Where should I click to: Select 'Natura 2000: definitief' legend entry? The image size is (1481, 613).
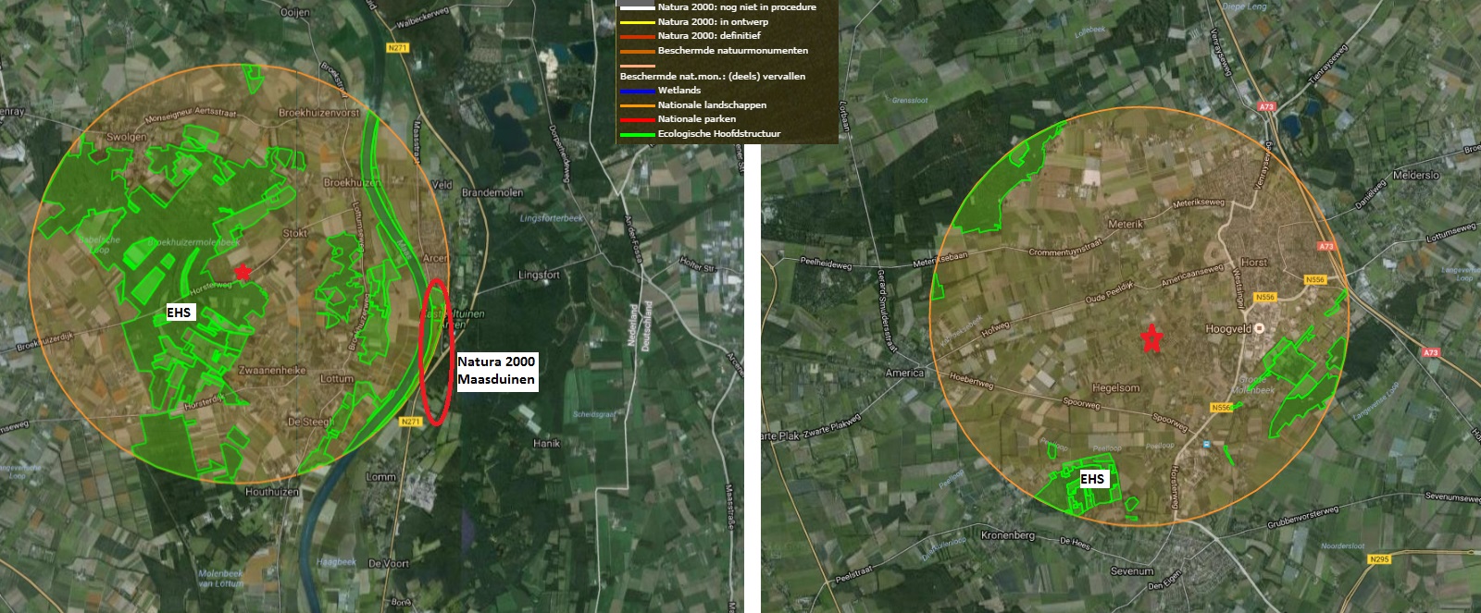(x=709, y=36)
